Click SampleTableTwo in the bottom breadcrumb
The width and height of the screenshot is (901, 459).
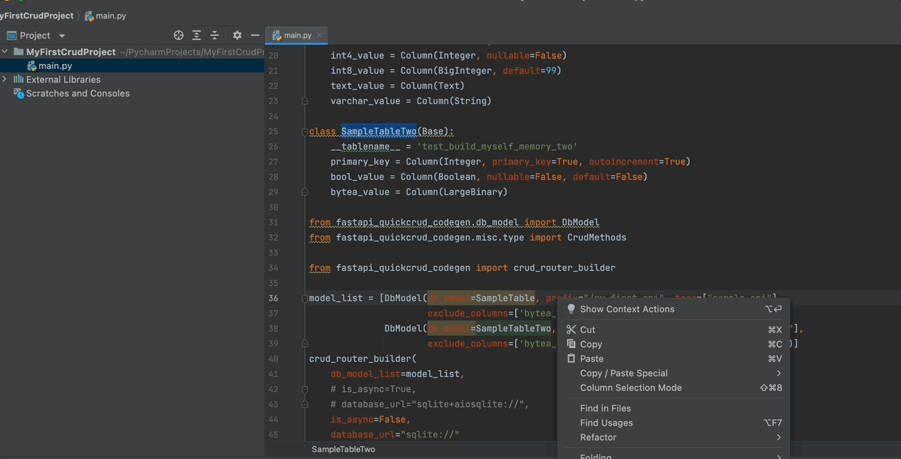(344, 449)
